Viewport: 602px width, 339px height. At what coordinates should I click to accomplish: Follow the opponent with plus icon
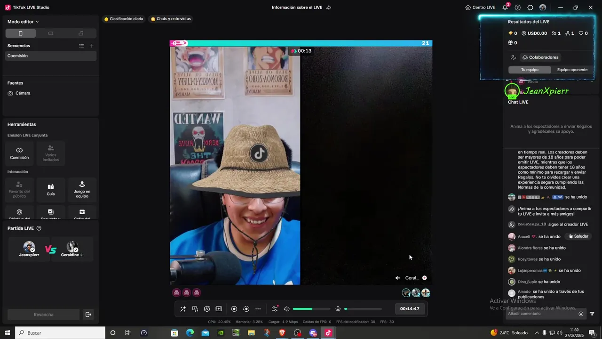(425, 278)
